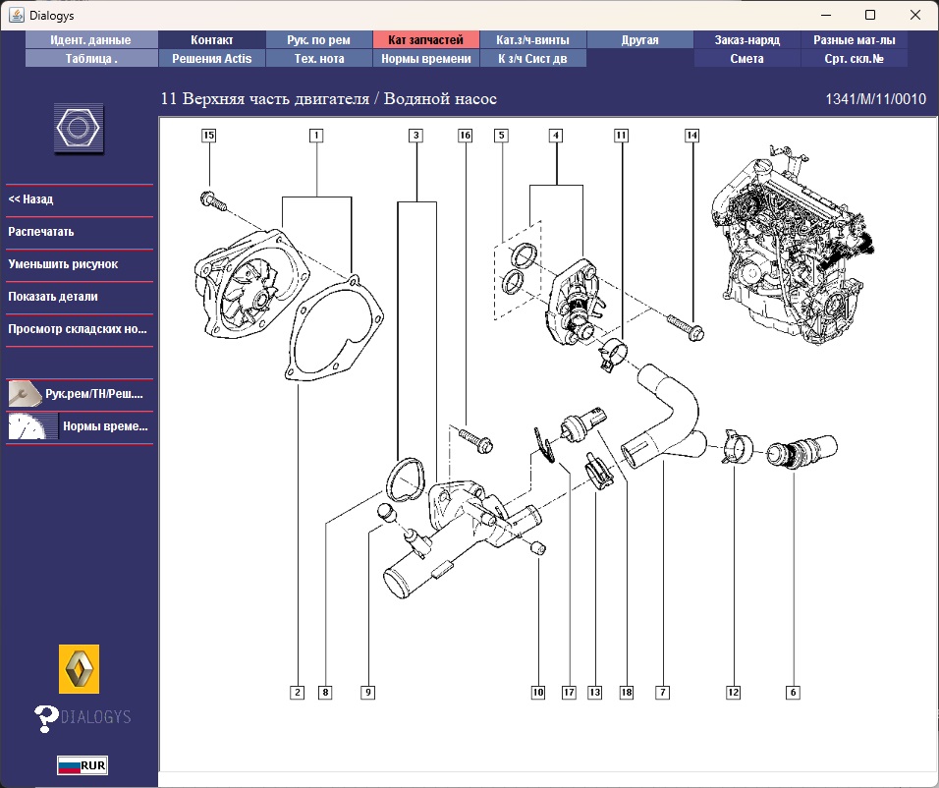
Task: Open Просмотр складских но... link
Action: [77, 329]
